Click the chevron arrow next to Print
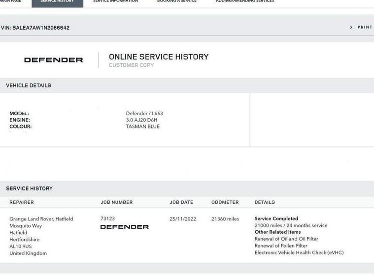 [x=351, y=28]
